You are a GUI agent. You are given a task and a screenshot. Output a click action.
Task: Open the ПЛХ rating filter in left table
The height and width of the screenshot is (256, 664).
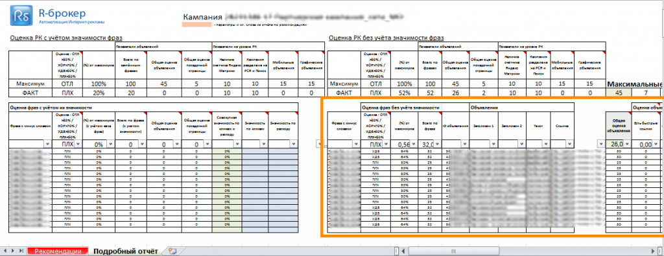point(78,145)
